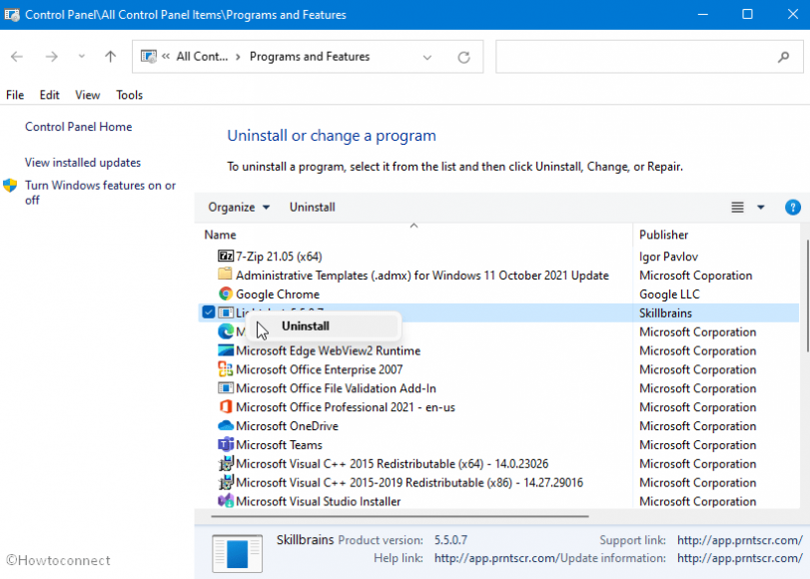Click the Microsoft Visual Studio Installer icon
The image size is (810, 579).
[x=228, y=501]
